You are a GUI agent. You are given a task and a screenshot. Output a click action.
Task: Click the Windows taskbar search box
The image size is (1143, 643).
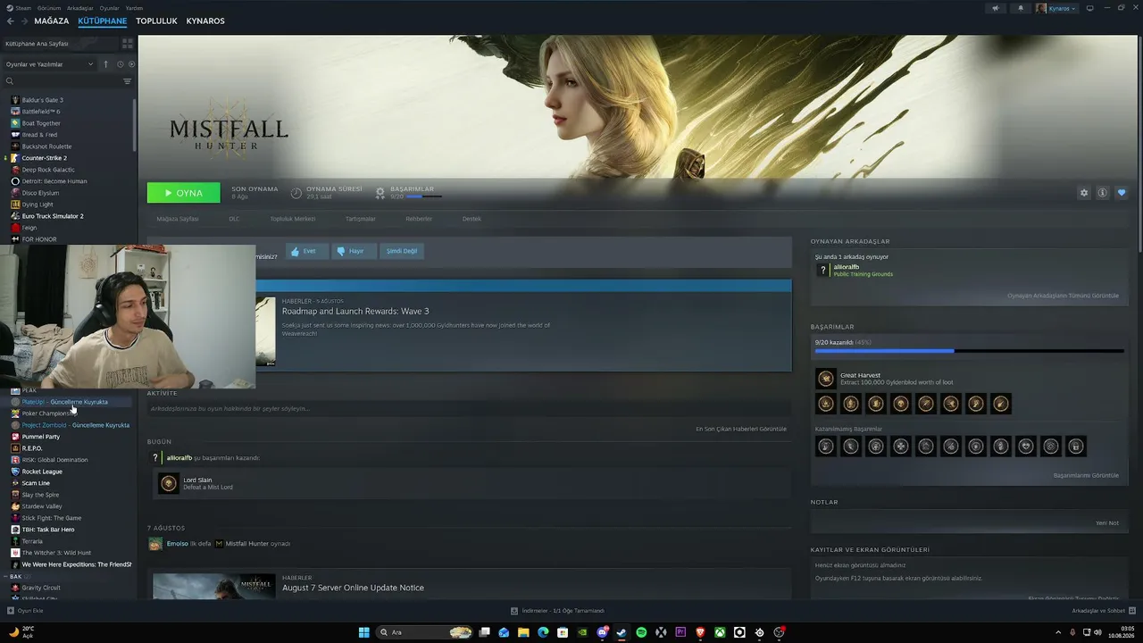pyautogui.click(x=423, y=632)
